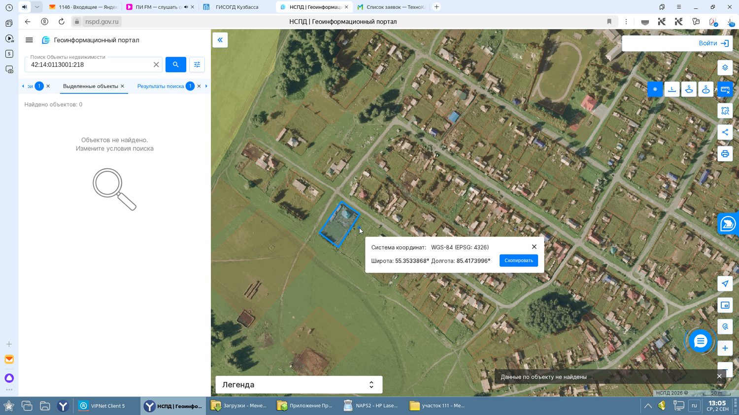The height and width of the screenshot is (415, 739).
Task: Collapse the left sidebar panel
Action: [x=220, y=40]
